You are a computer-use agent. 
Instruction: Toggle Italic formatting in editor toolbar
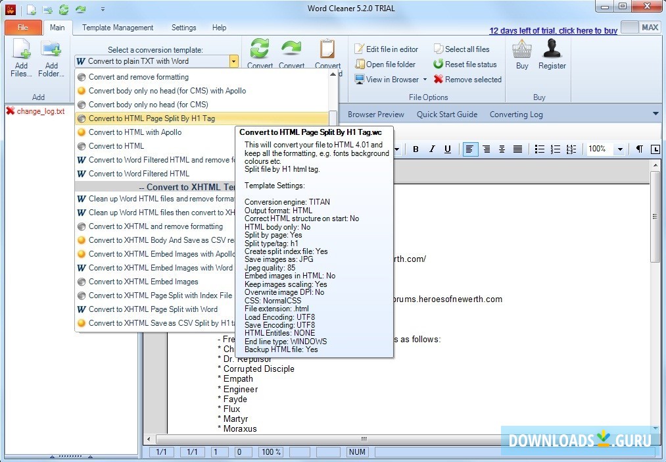432,149
